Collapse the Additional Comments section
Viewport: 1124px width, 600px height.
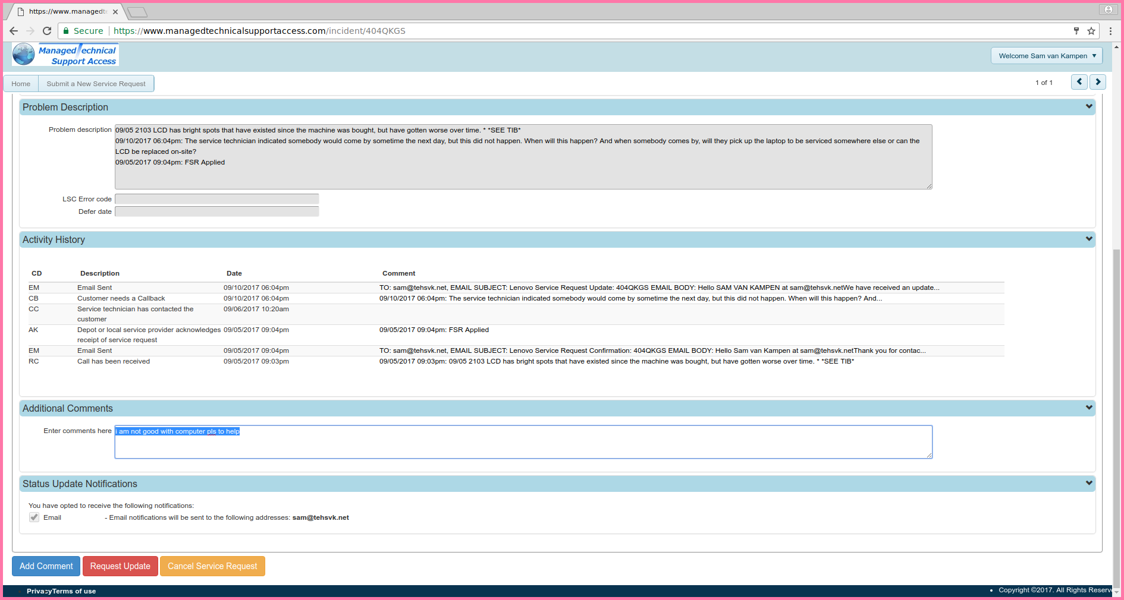point(1089,408)
